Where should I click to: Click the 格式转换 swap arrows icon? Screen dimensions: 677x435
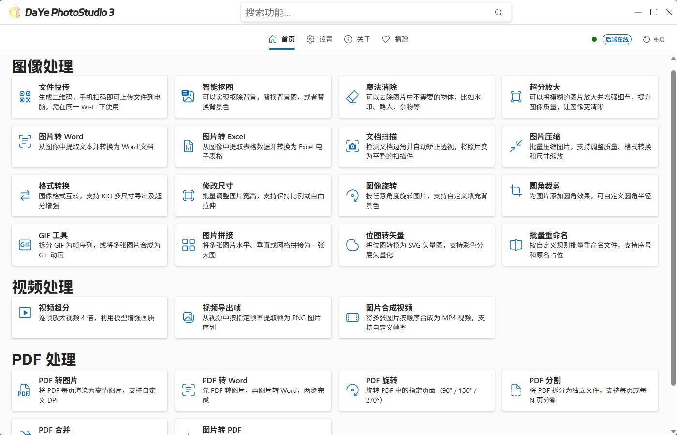pyautogui.click(x=25, y=195)
